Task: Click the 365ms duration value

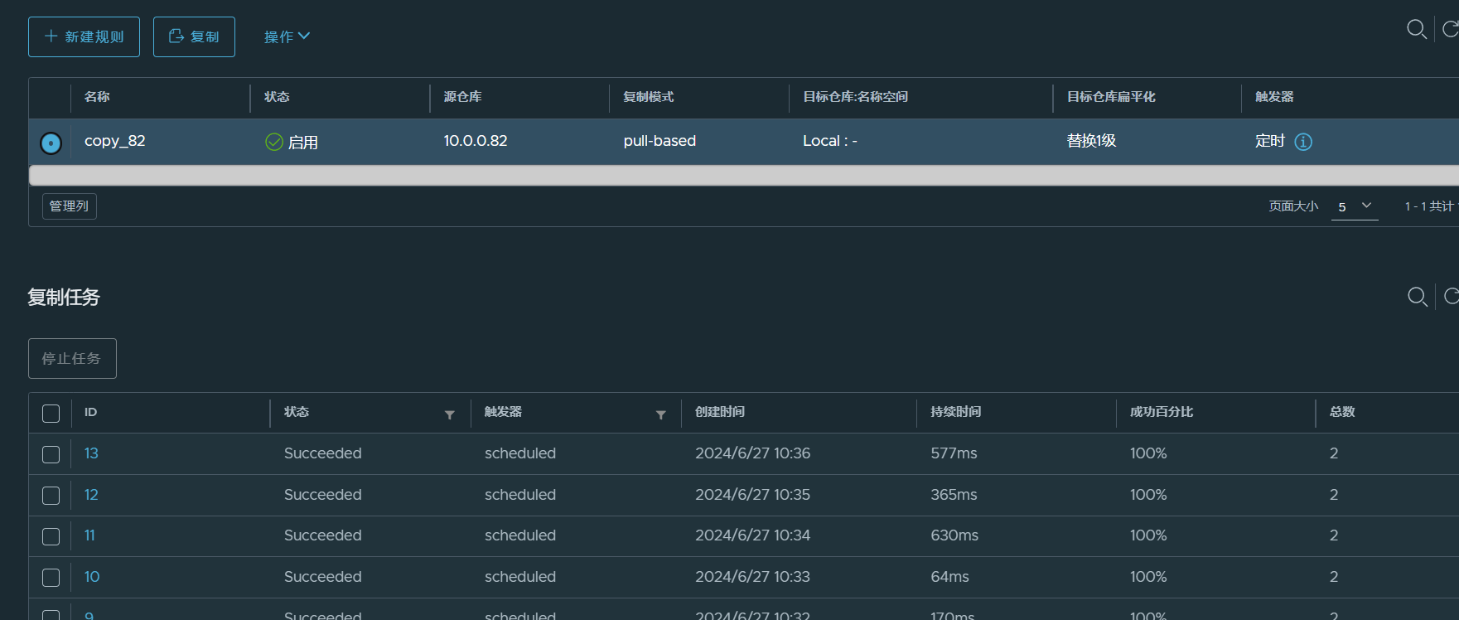Action: click(x=954, y=495)
